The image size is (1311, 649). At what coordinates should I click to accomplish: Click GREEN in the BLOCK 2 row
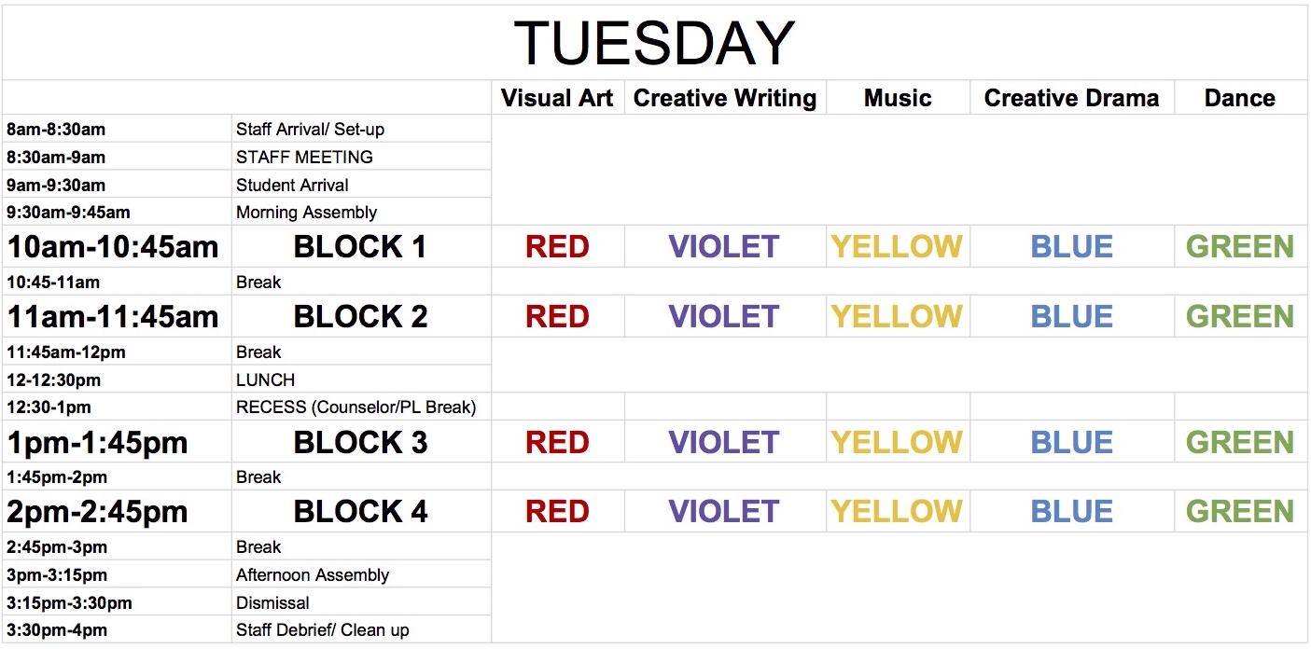[x=1239, y=317]
